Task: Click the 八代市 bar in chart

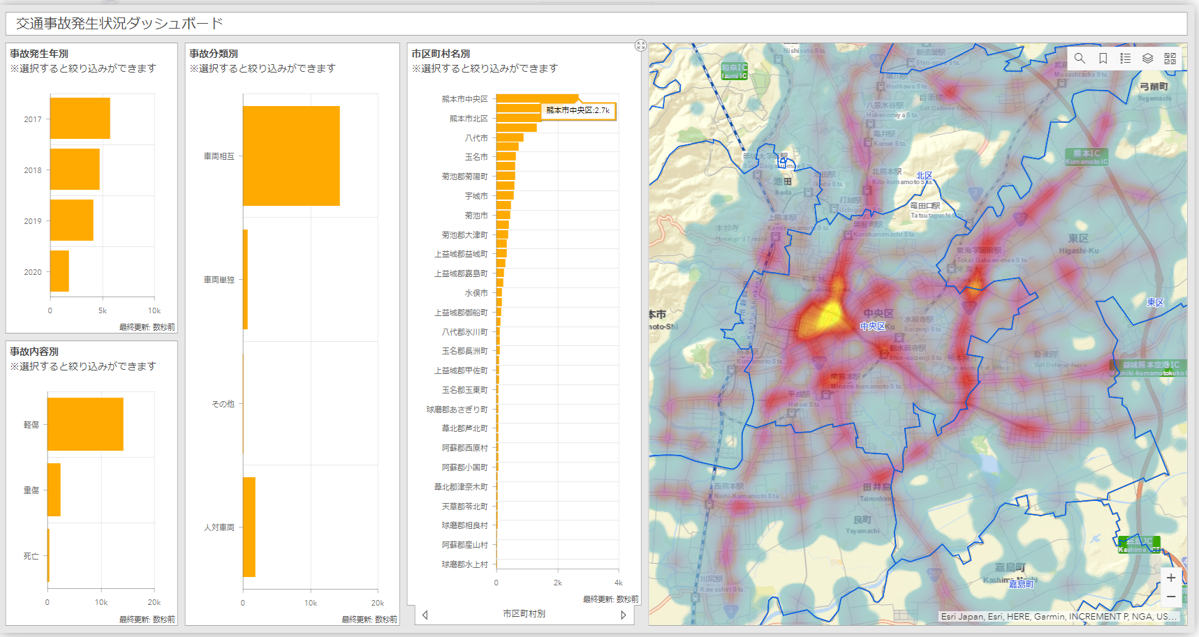Action: [509, 137]
